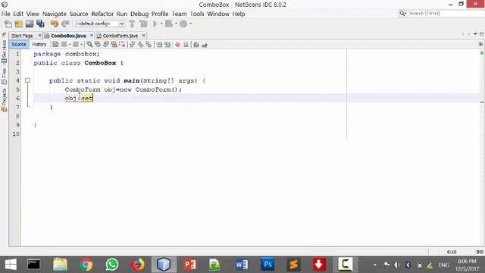Open the View menu
Image resolution: width=485 pixels, height=273 pixels.
[x=33, y=14]
